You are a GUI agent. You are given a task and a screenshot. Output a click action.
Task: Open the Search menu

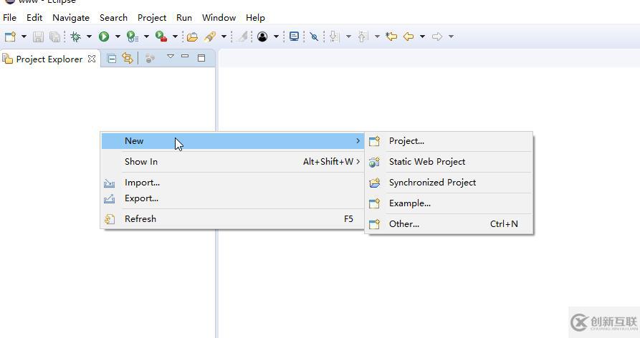(113, 18)
